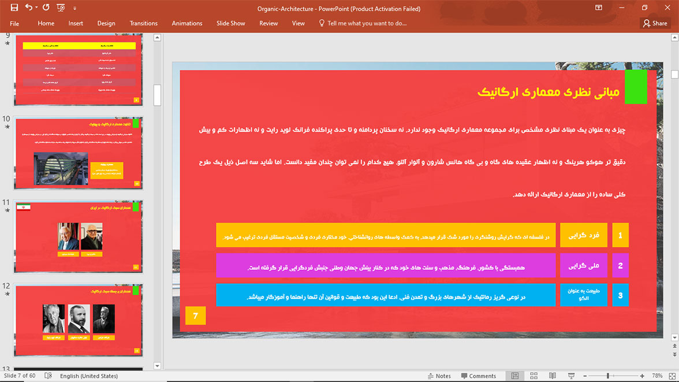Viewport: 679px width, 382px height.
Task: Click the Tell me what you want to do box
Action: pyautogui.click(x=367, y=24)
